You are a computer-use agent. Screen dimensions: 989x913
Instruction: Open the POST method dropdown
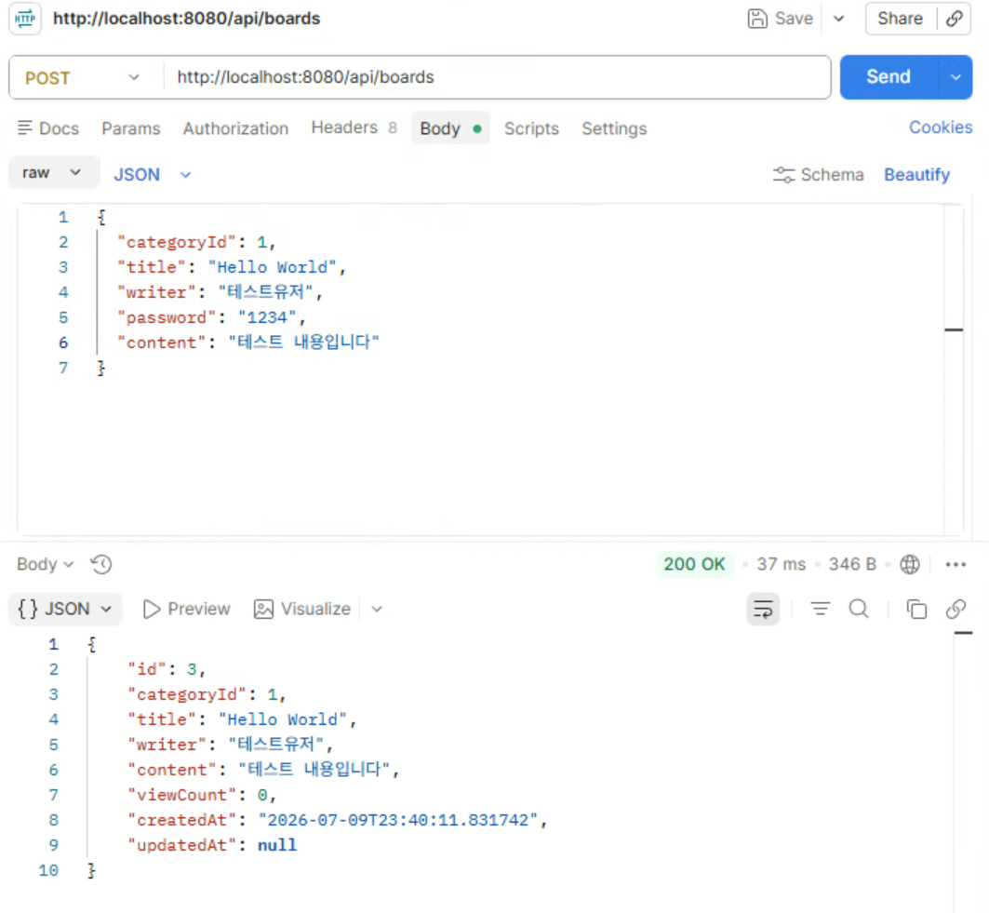(x=82, y=77)
